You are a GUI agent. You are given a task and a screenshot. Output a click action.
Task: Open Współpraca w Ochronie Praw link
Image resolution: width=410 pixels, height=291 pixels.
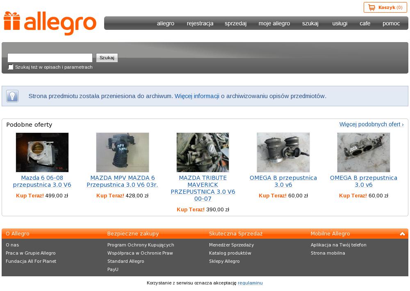click(140, 253)
